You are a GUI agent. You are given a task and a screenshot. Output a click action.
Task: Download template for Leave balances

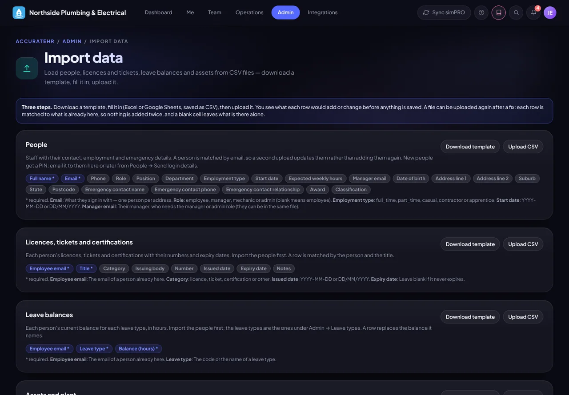pyautogui.click(x=470, y=317)
